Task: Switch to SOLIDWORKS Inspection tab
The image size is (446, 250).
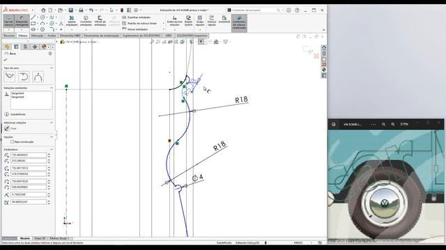Action: tap(192, 35)
